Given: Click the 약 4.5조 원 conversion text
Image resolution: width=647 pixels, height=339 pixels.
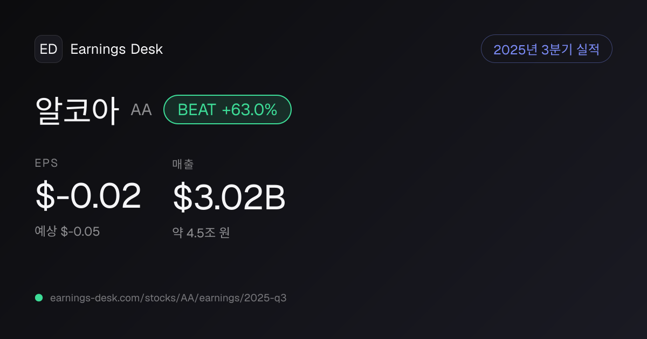Looking at the screenshot, I should tap(201, 233).
